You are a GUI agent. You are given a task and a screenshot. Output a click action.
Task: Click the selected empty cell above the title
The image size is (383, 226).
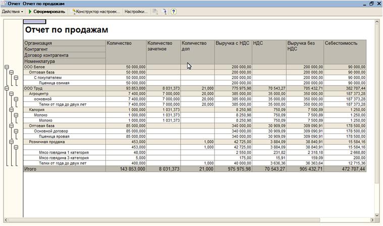(34, 22)
